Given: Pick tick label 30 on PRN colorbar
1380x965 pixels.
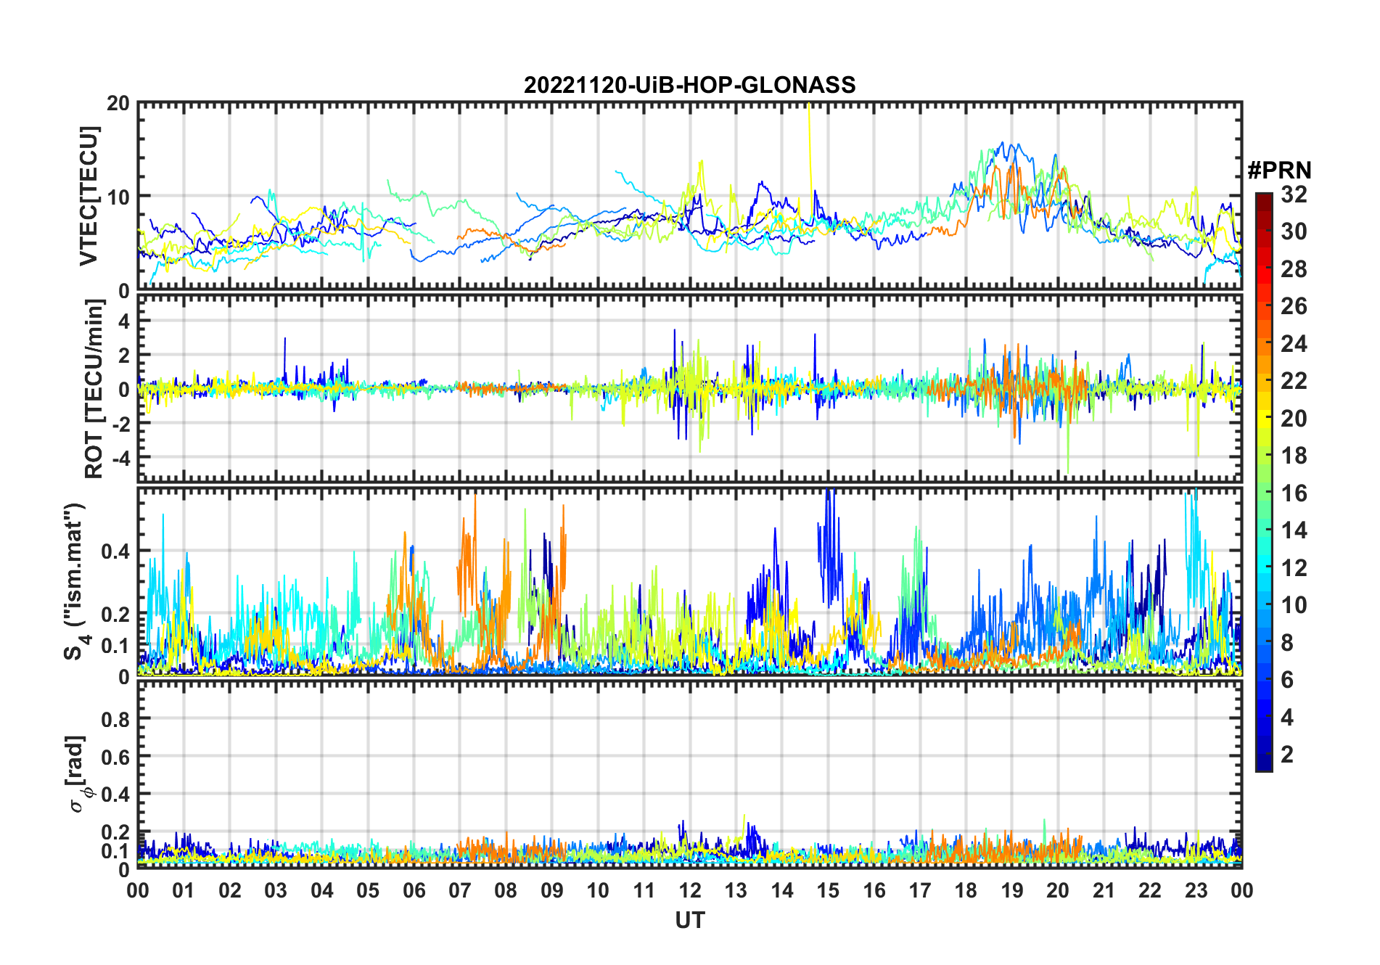Looking at the screenshot, I should 1294,231.
